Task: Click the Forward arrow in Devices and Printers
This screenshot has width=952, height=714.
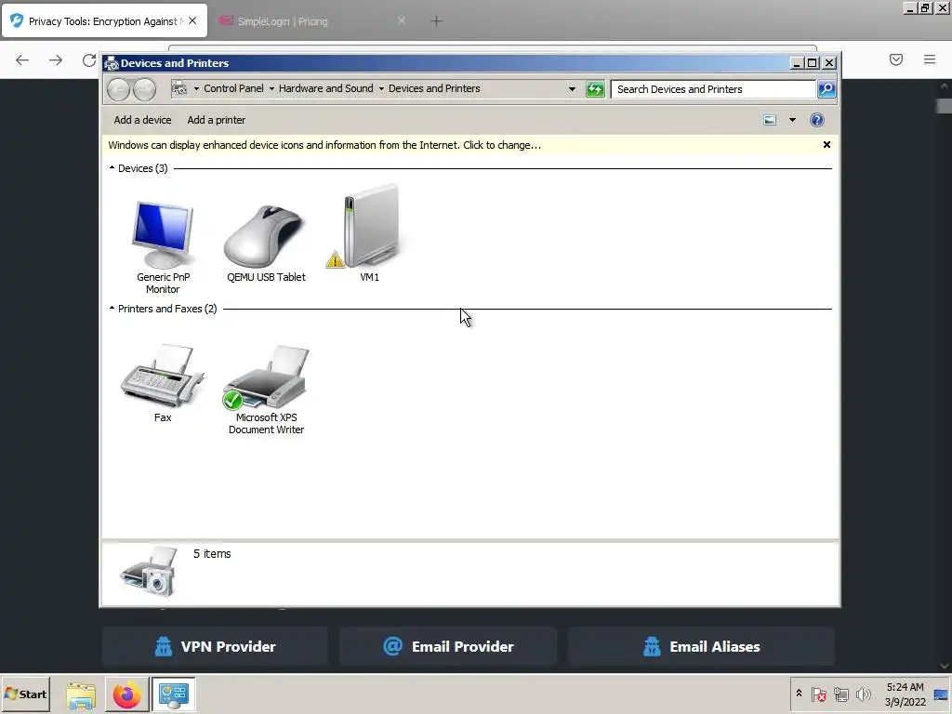Action: 144,90
